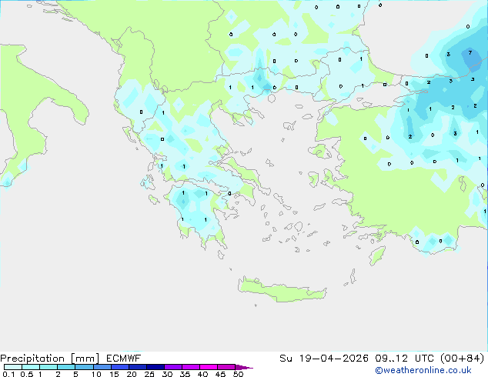Image resolution: width=488 pixels, height=377 pixels.
Task: Select the legend swatch between 2 and 5
Action: click(66, 367)
